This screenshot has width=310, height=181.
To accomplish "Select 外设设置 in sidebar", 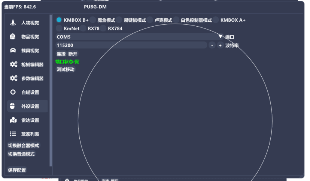I will click(x=27, y=106).
